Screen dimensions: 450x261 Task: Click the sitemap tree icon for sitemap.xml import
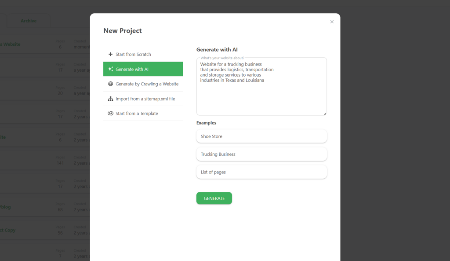point(110,99)
